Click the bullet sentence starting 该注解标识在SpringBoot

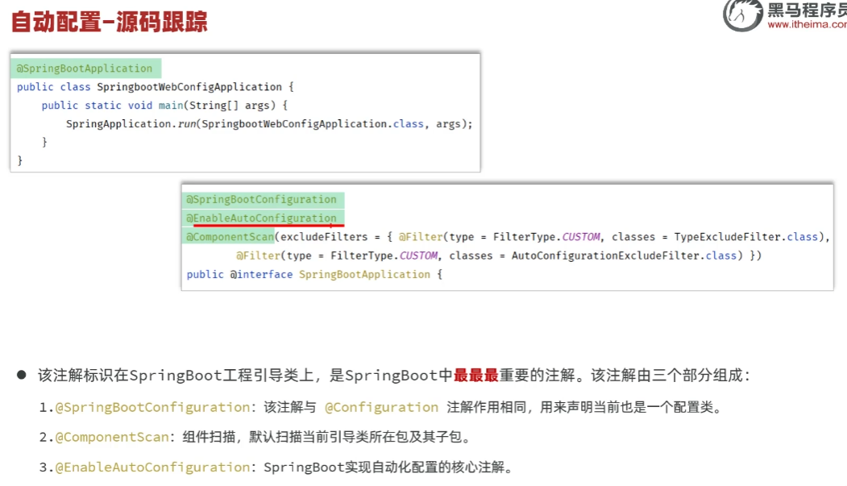click(394, 376)
